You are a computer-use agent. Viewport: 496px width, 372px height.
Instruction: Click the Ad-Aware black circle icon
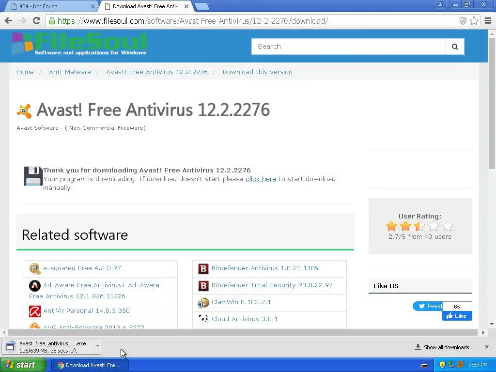pos(34,286)
